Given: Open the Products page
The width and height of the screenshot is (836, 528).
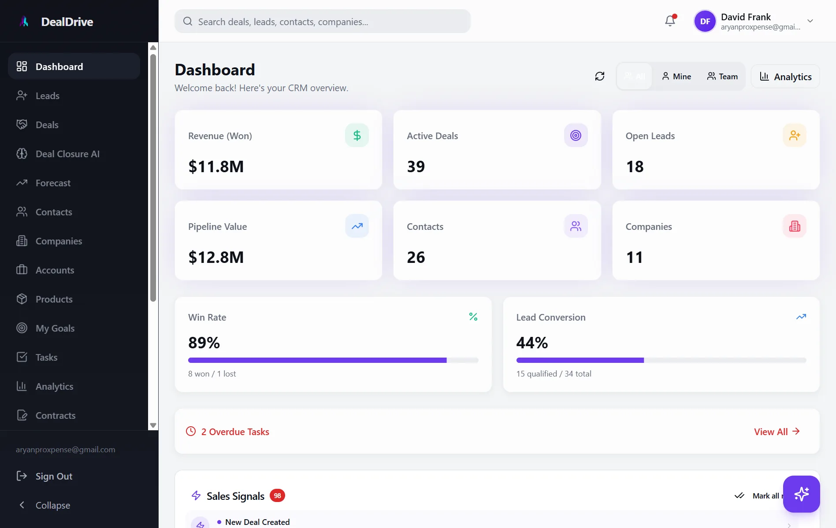Looking at the screenshot, I should 74,299.
